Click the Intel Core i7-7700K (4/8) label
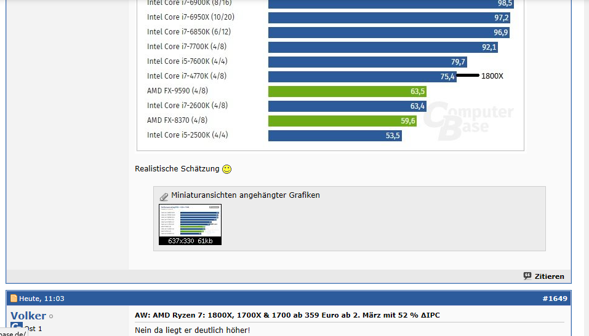The width and height of the screenshot is (589, 336). pyautogui.click(x=186, y=47)
